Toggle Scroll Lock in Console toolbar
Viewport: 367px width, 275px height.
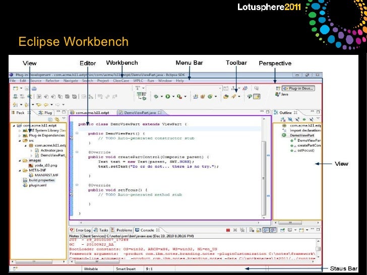(x=259, y=230)
